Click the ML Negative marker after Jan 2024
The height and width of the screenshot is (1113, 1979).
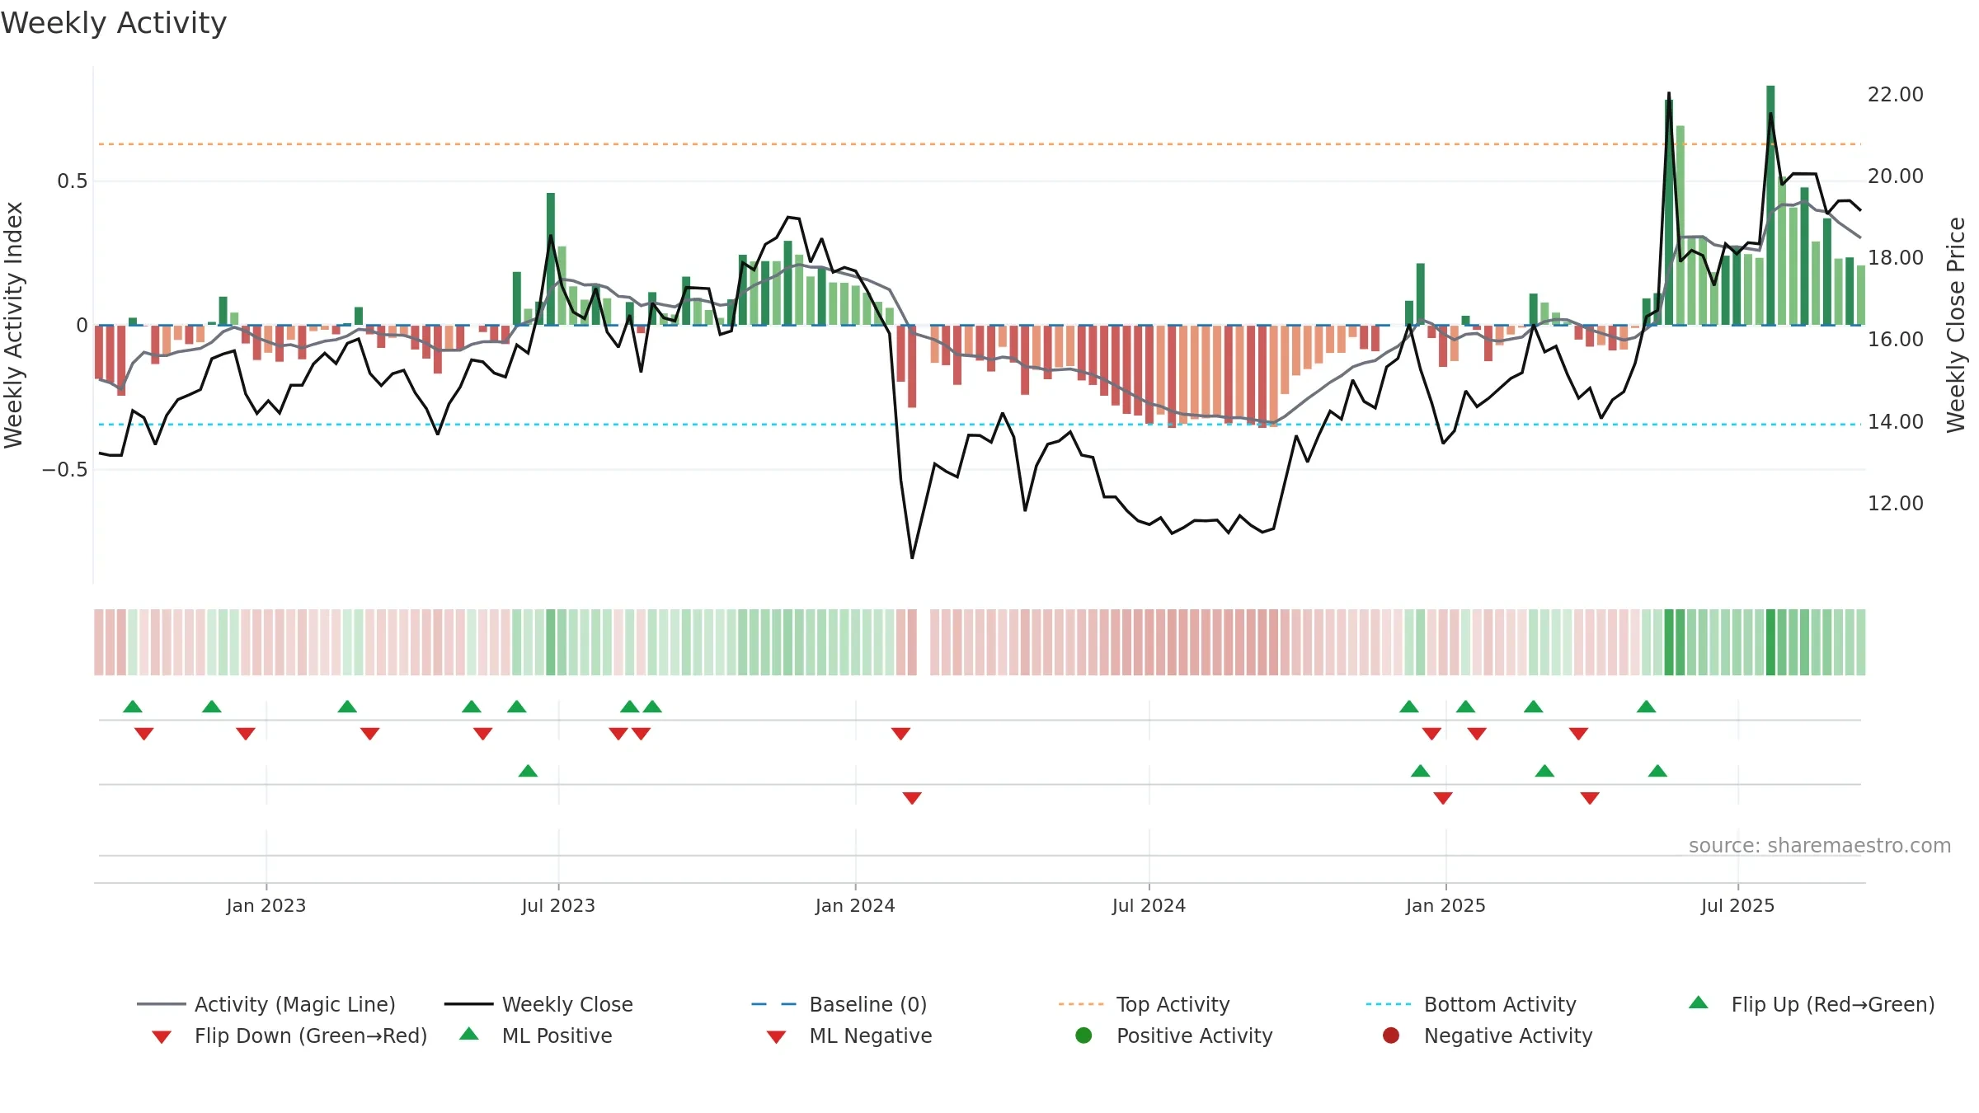pyautogui.click(x=912, y=798)
